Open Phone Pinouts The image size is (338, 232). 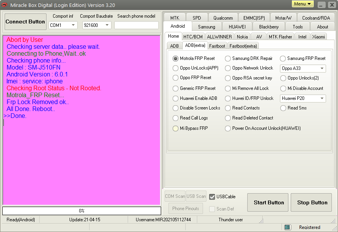(186, 209)
